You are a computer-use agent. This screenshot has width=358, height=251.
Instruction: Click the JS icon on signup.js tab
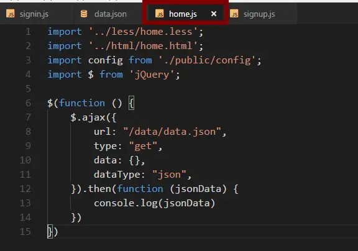click(234, 14)
